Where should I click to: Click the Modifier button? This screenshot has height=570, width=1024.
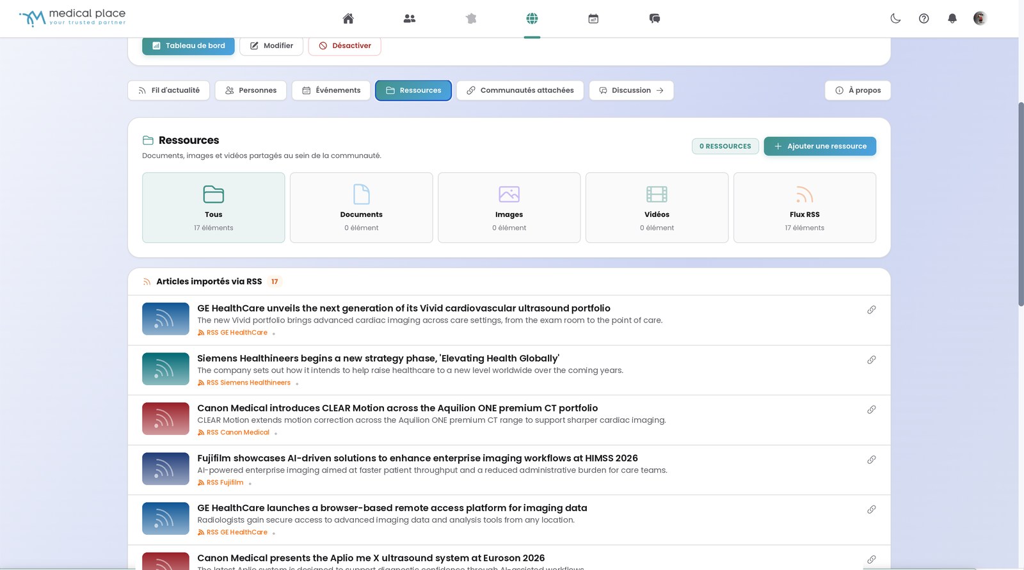[271, 45]
